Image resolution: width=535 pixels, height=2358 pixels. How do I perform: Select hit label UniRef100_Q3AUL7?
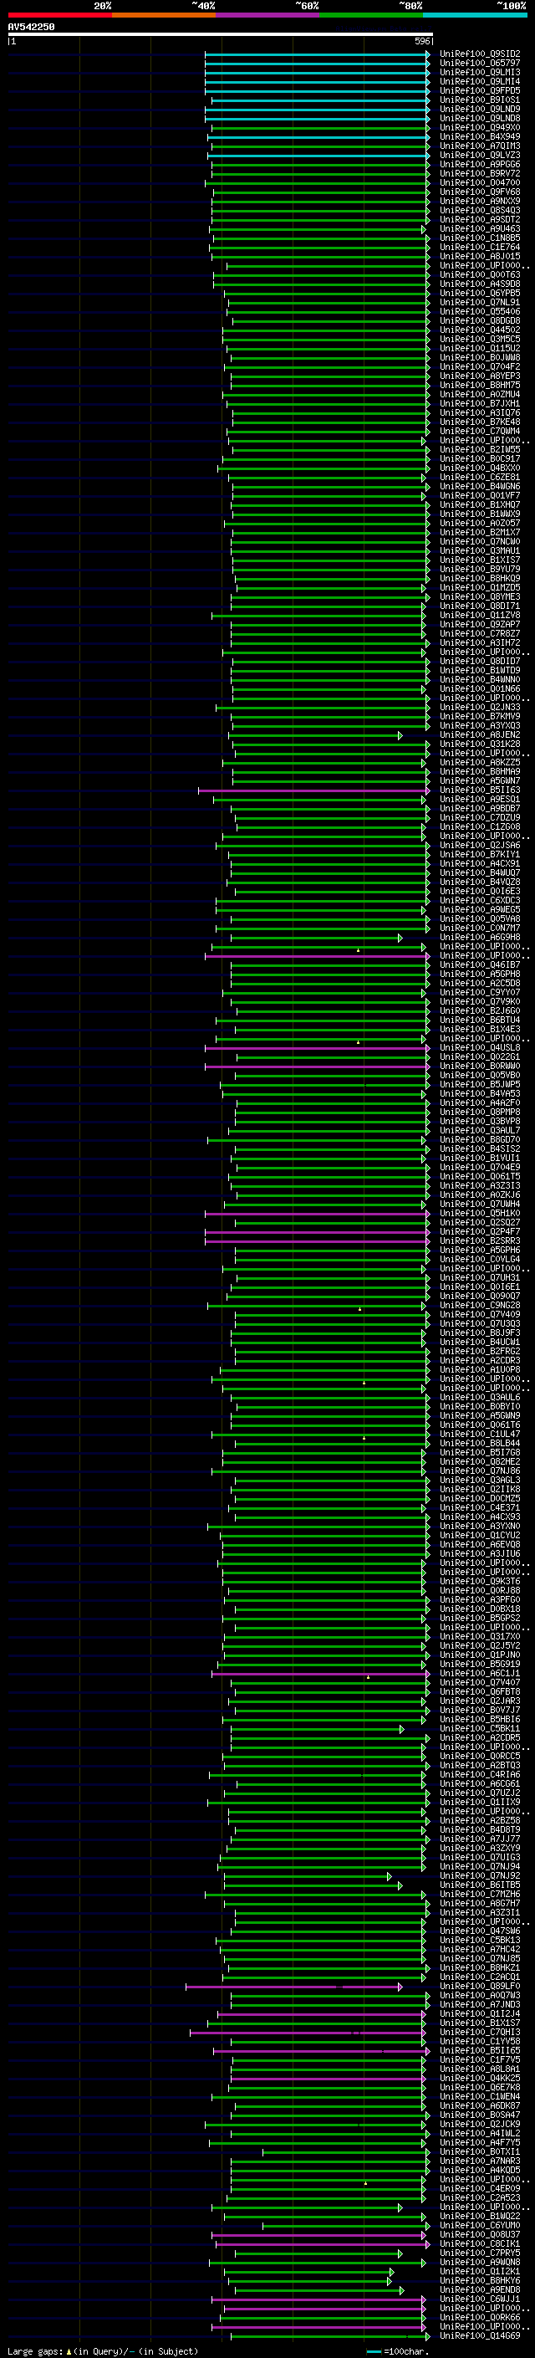[x=480, y=1131]
